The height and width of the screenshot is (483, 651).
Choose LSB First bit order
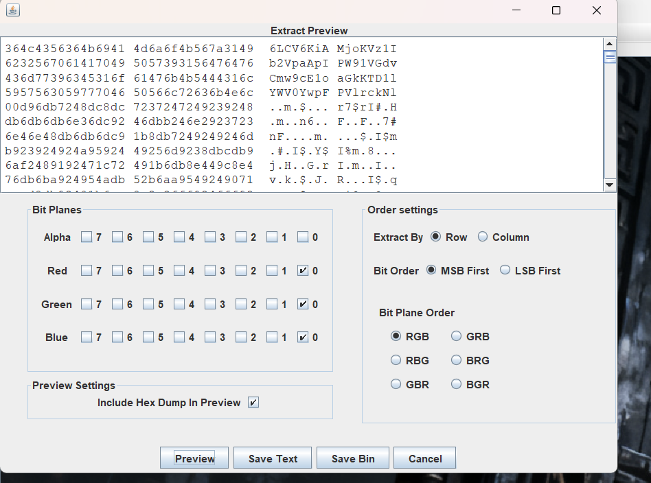[505, 271]
